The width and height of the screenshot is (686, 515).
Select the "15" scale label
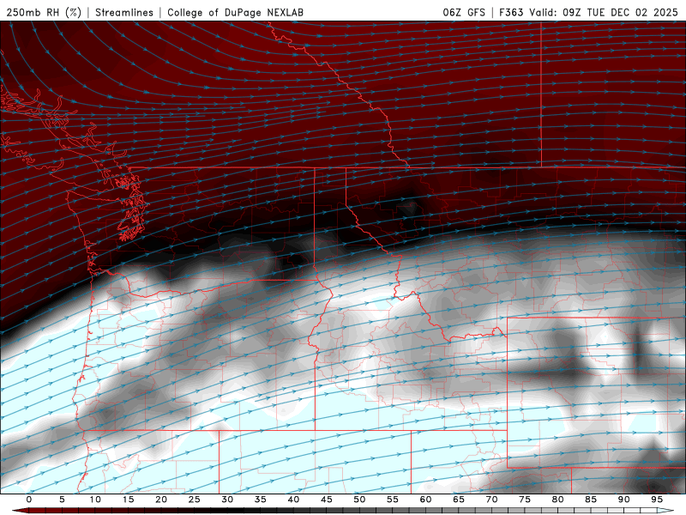(128, 500)
